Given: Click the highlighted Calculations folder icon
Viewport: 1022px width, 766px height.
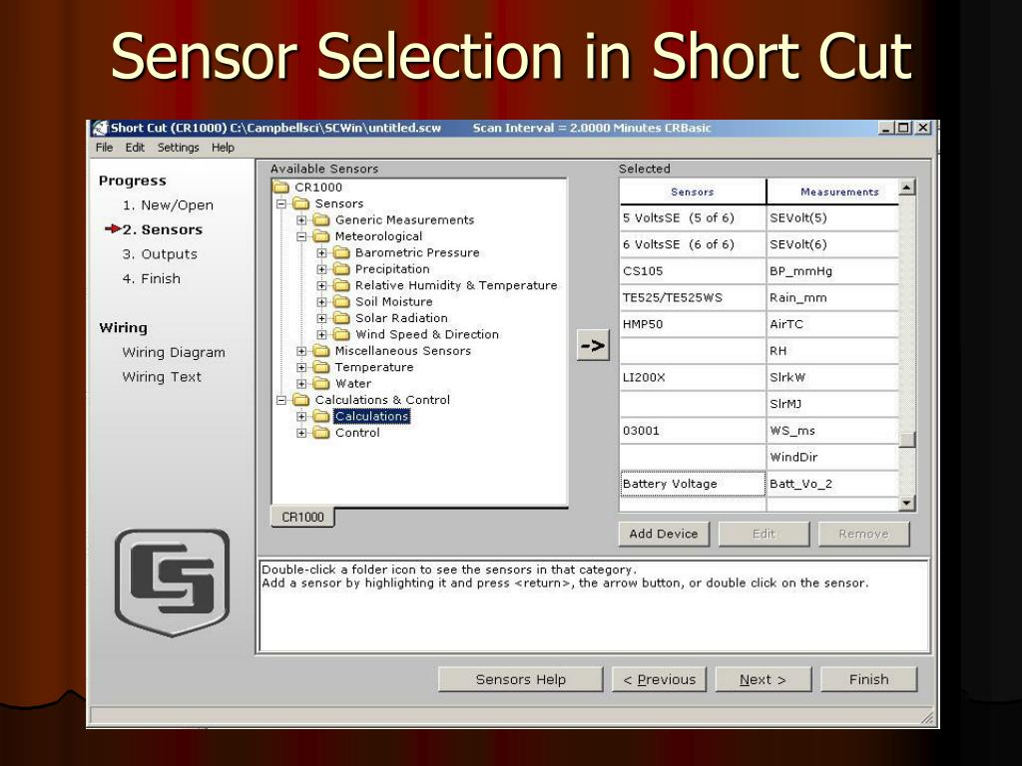Looking at the screenshot, I should pos(321,416).
